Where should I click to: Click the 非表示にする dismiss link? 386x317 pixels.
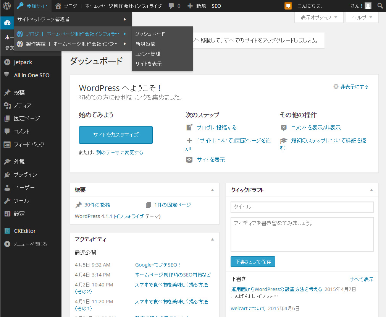pyautogui.click(x=354, y=86)
